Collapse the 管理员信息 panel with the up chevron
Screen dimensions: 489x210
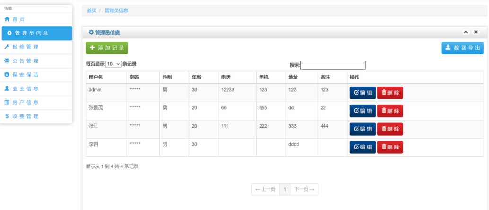pyautogui.click(x=466, y=32)
